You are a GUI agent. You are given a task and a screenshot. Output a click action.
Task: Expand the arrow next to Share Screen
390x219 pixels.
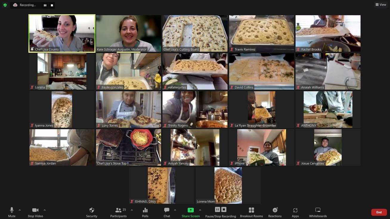click(200, 210)
